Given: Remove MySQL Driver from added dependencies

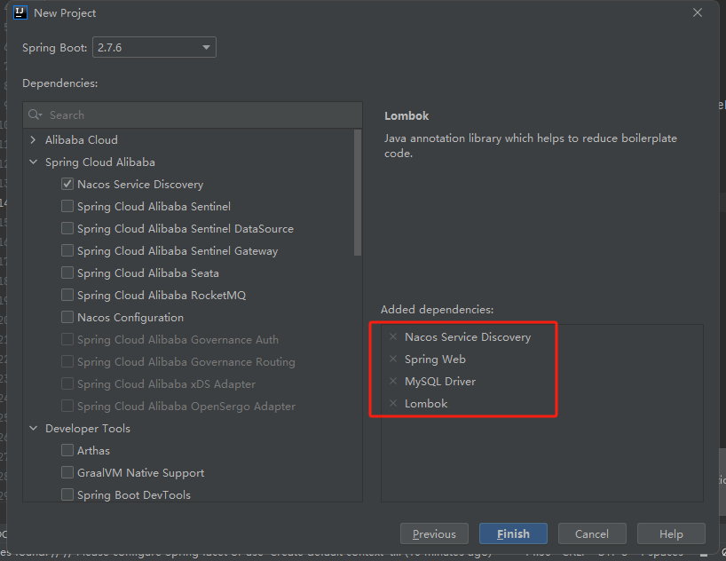Looking at the screenshot, I should tap(393, 382).
